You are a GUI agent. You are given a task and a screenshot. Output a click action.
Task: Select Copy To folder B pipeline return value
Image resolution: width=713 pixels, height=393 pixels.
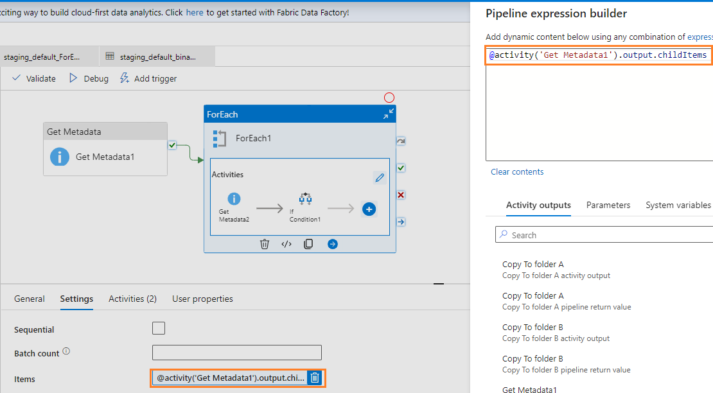(566, 363)
